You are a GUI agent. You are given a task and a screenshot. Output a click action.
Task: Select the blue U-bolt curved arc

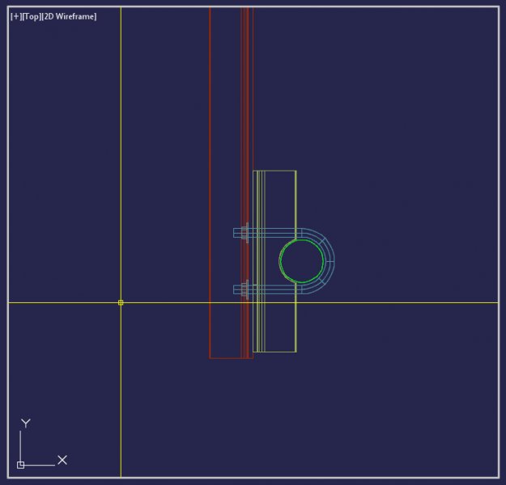(x=329, y=261)
